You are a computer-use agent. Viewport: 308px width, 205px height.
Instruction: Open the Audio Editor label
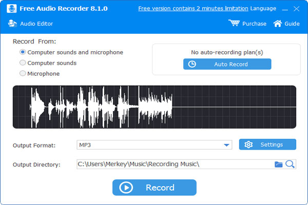[36, 24]
